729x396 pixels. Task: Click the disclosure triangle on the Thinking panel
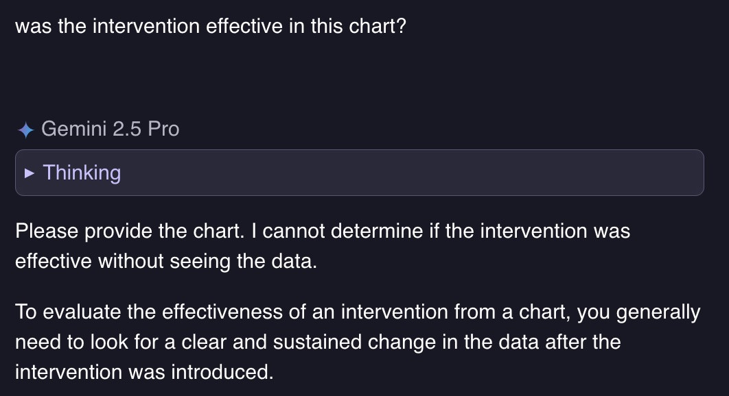30,173
